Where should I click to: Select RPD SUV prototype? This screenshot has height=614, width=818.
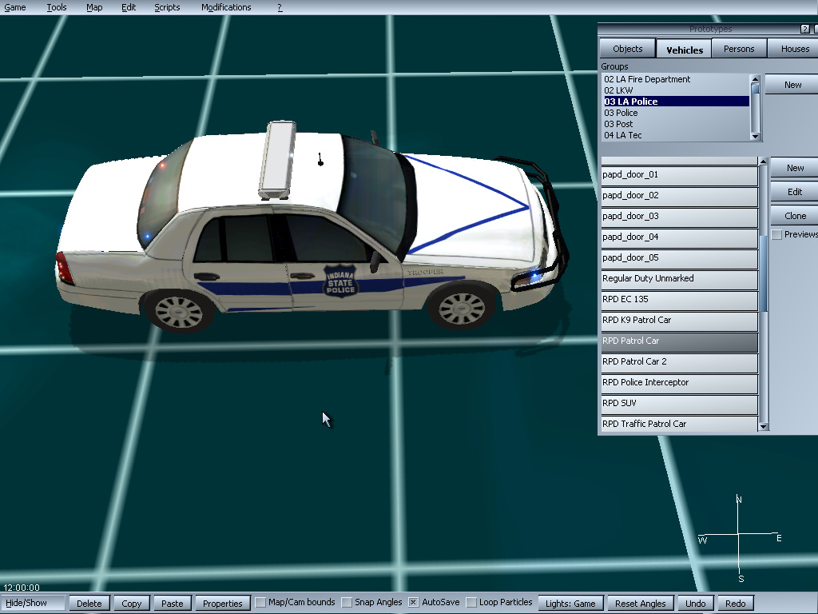(679, 404)
